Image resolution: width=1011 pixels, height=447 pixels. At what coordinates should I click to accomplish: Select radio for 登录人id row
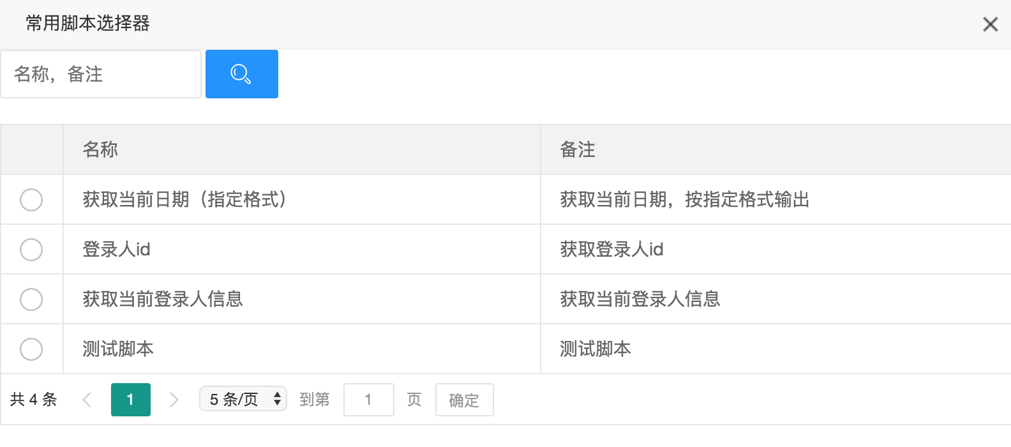pos(31,250)
